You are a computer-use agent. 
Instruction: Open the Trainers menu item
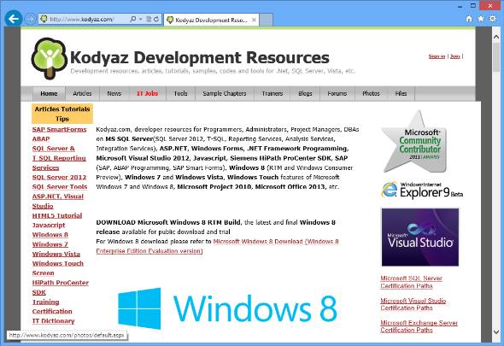(x=273, y=94)
